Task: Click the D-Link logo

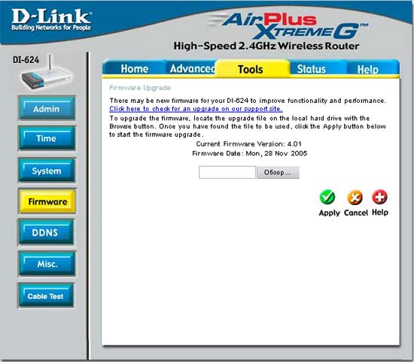Action: tap(51, 20)
